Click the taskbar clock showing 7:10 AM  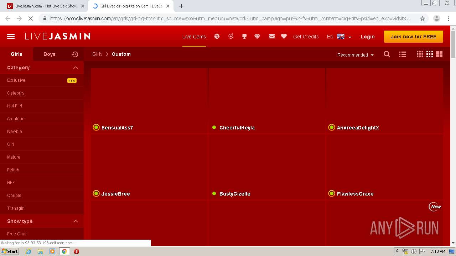point(438,251)
